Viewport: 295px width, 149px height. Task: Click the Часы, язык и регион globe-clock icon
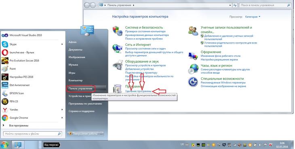coord(193,69)
